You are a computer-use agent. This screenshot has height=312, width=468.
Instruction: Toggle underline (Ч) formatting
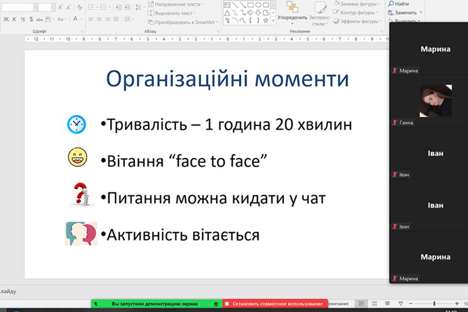point(23,19)
